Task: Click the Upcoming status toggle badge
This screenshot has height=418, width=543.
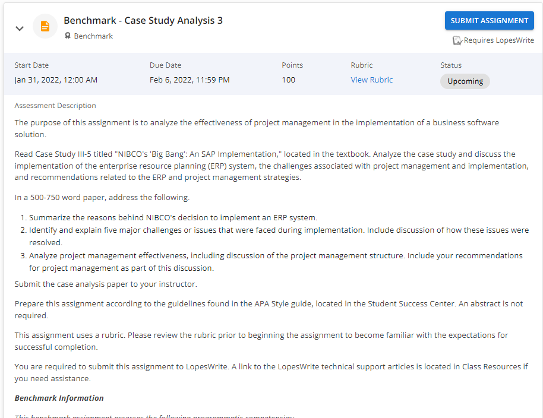Action: tap(465, 81)
